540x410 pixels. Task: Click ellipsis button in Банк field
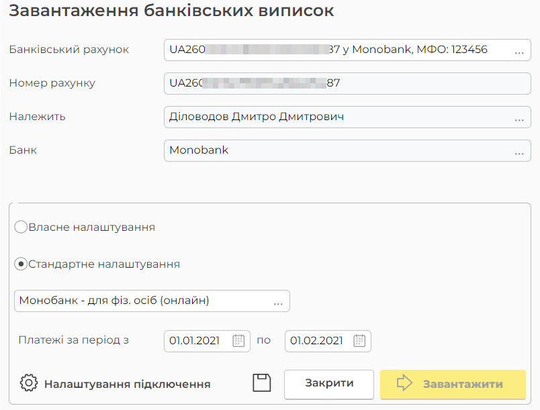pos(519,152)
